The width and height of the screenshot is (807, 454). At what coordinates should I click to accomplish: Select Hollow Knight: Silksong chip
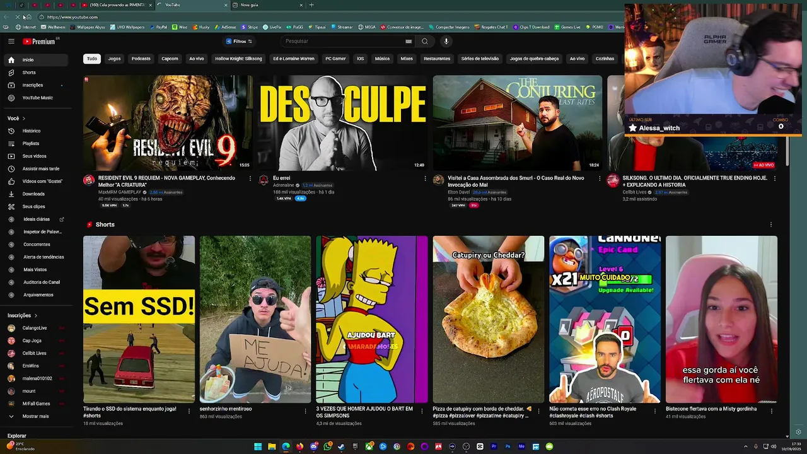click(238, 59)
